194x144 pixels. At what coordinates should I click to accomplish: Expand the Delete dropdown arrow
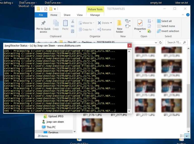(x=111, y=23)
